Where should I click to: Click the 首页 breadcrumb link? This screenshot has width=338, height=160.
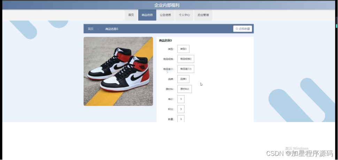pyautogui.click(x=91, y=29)
